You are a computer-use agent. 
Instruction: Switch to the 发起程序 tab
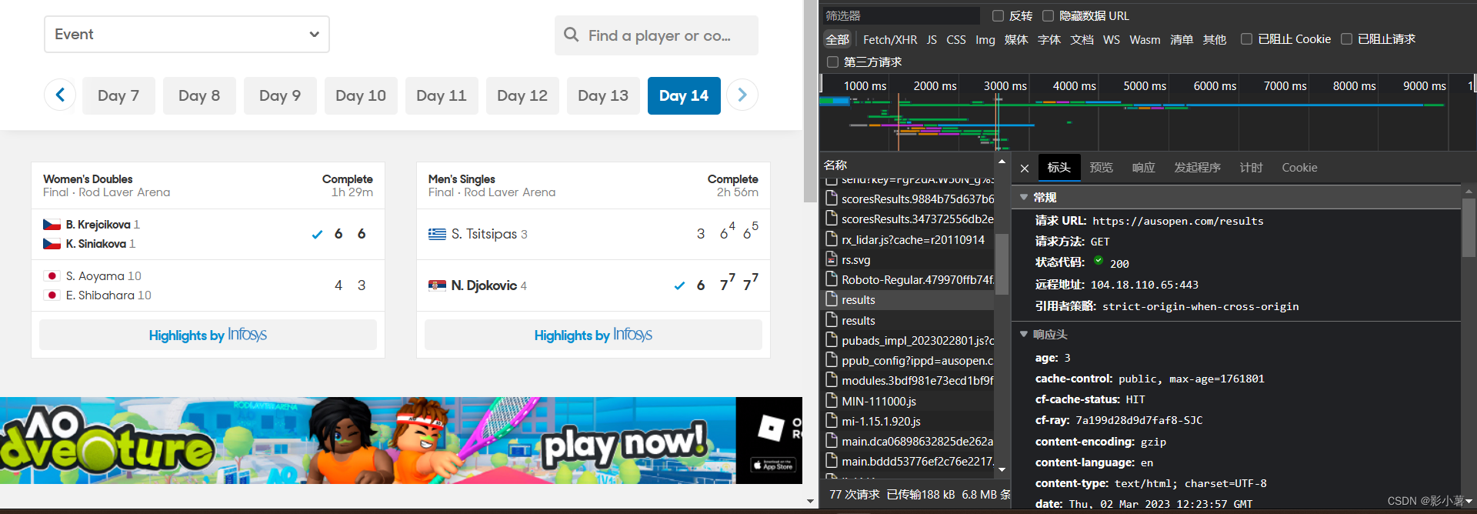point(1198,168)
